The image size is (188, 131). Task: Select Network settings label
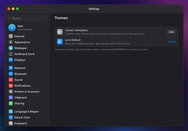coord(20,68)
